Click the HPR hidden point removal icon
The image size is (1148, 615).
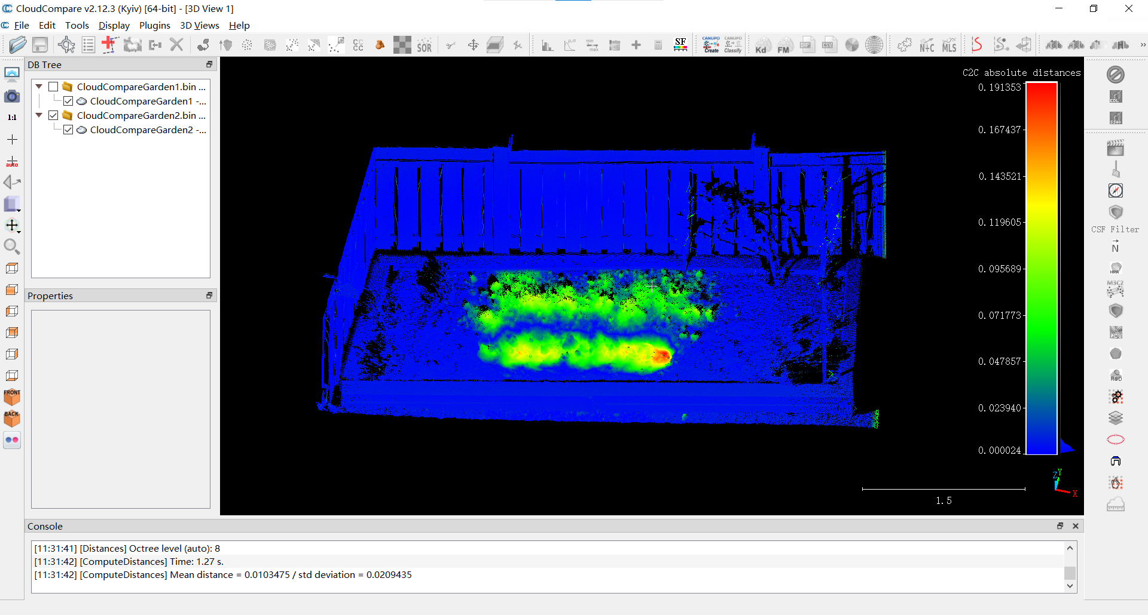click(x=1116, y=267)
